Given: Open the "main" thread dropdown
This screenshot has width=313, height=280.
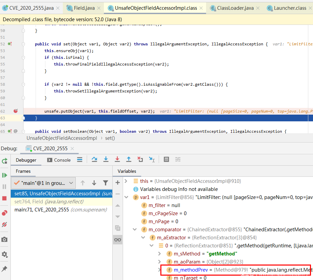Looking at the screenshot, I should tap(71, 183).
